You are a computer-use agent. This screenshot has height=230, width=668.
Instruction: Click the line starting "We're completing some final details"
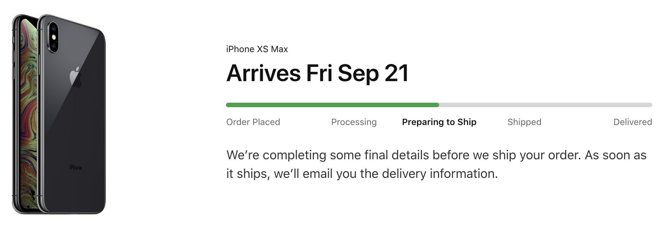click(436, 155)
